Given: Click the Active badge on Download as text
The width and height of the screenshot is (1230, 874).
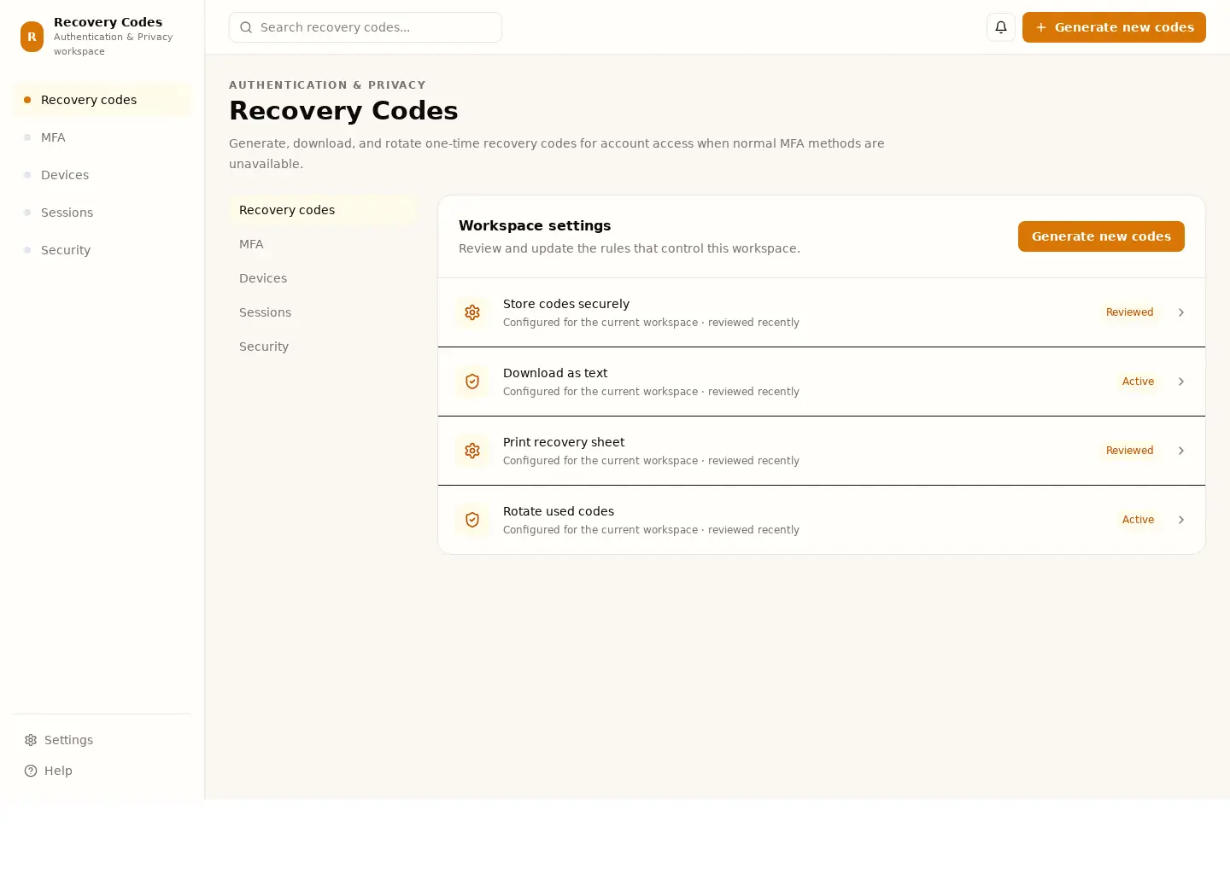Looking at the screenshot, I should (1138, 382).
